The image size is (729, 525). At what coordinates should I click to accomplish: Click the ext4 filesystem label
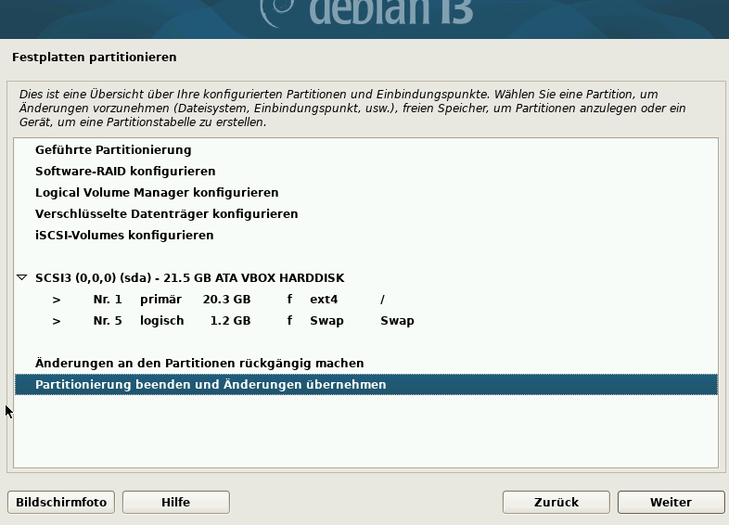coord(324,300)
